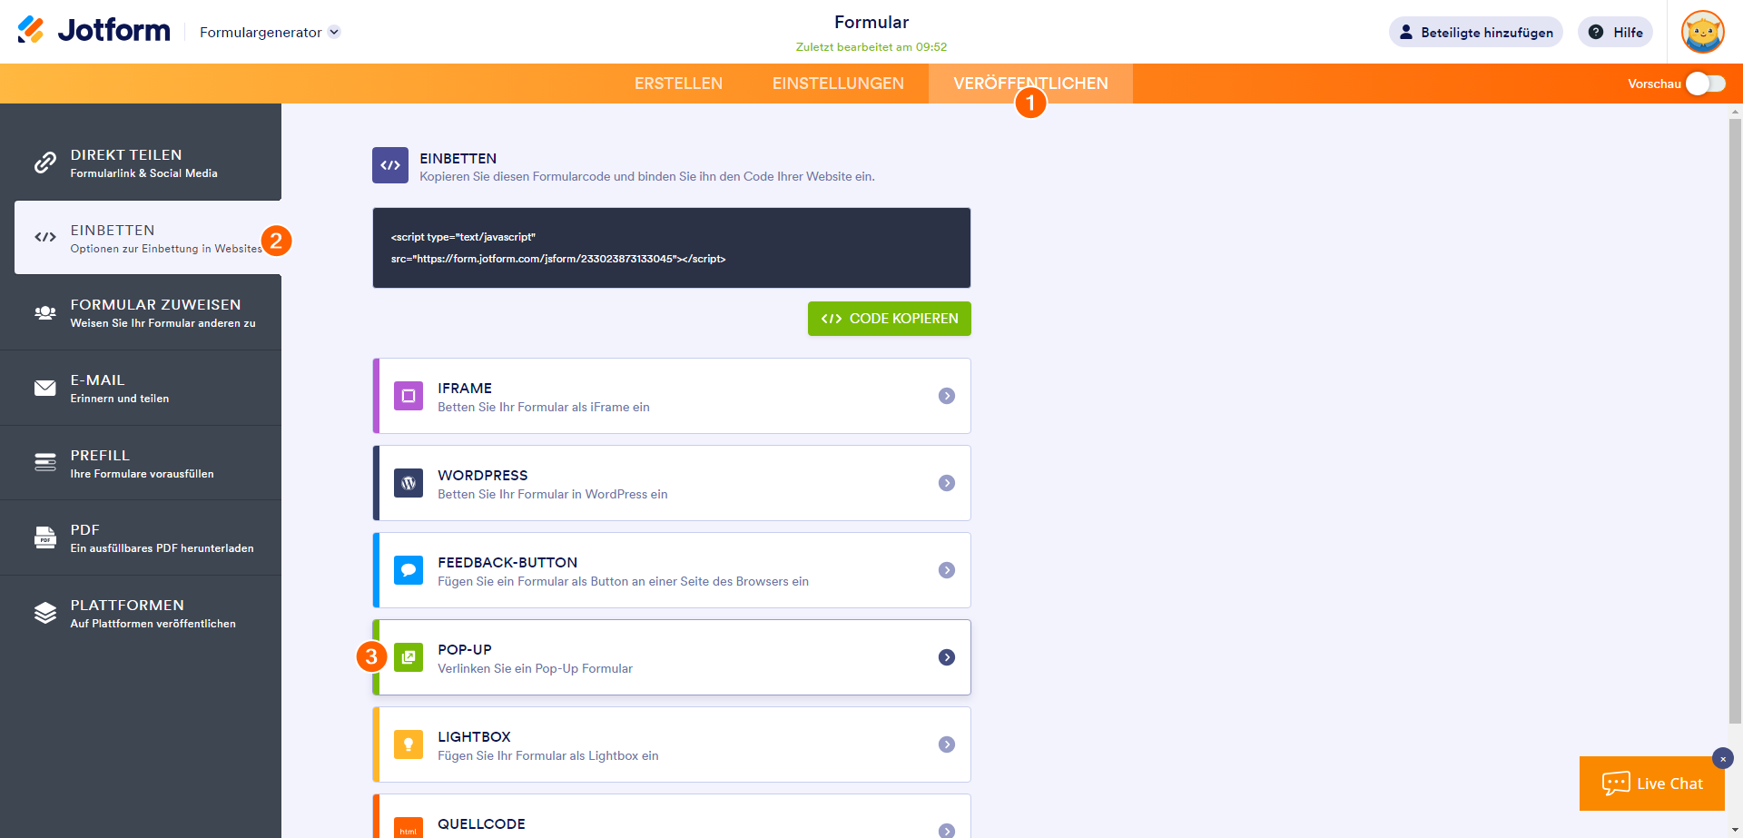The height and width of the screenshot is (838, 1743).
Task: Expand the Feedback-Button option arrow
Action: [947, 570]
